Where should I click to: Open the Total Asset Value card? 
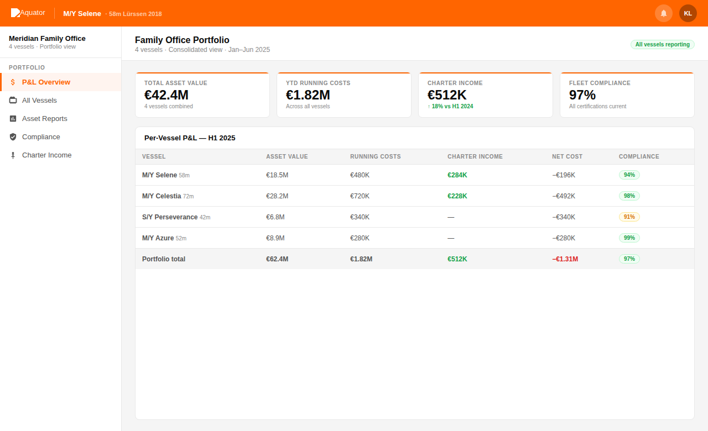202,95
